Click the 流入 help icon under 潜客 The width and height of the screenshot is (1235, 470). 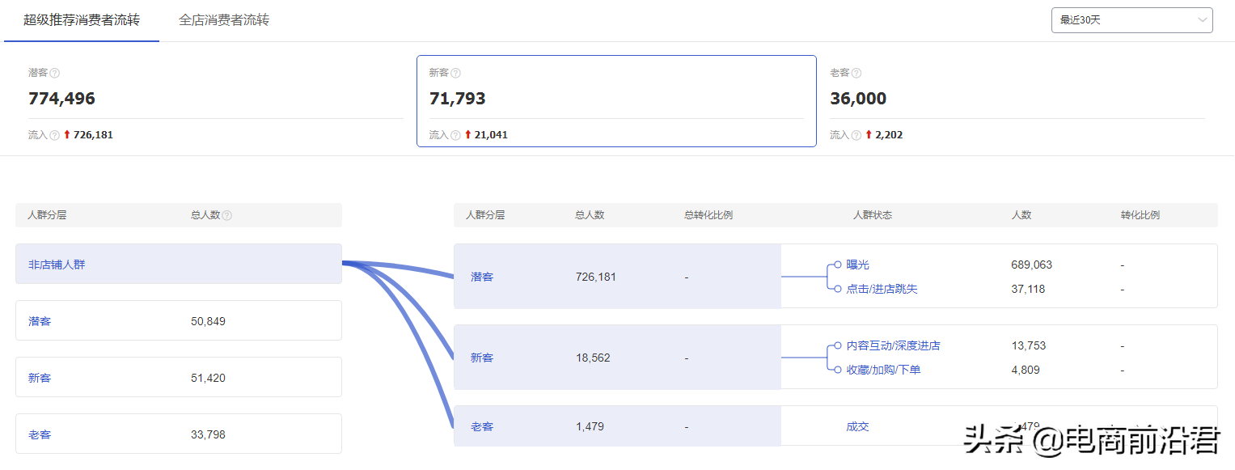tap(57, 134)
